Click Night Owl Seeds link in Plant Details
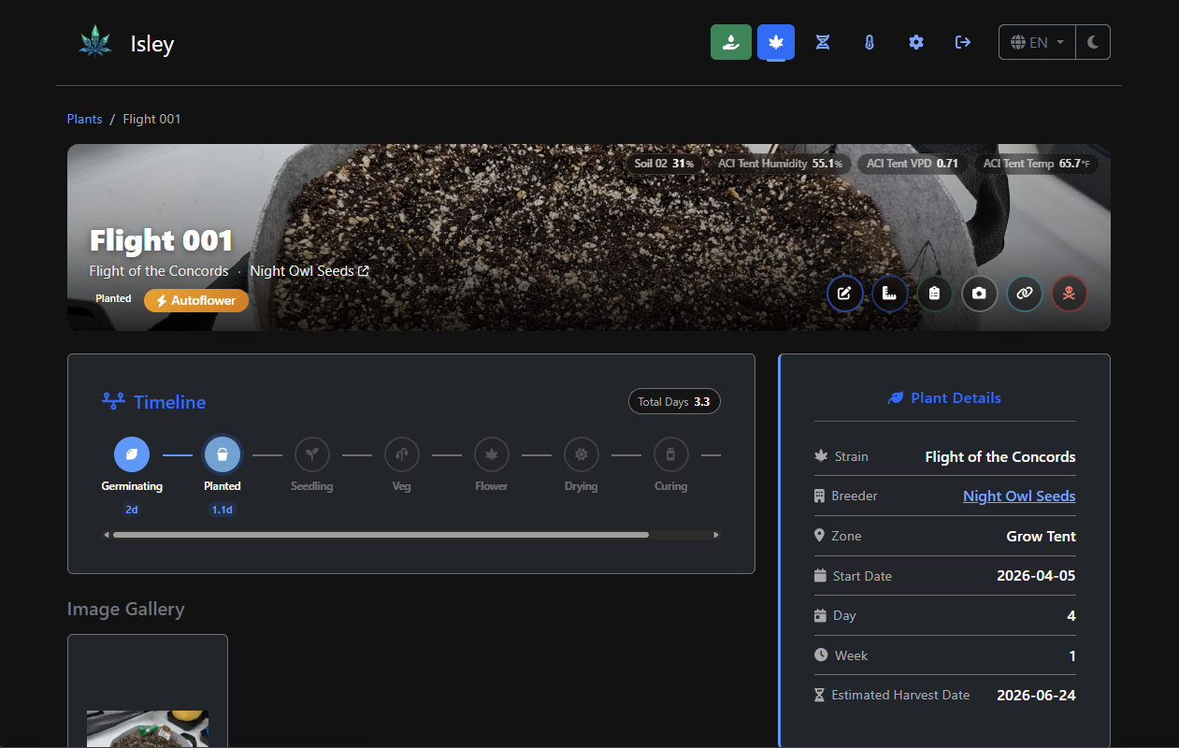The height and width of the screenshot is (748, 1179). (x=1018, y=496)
